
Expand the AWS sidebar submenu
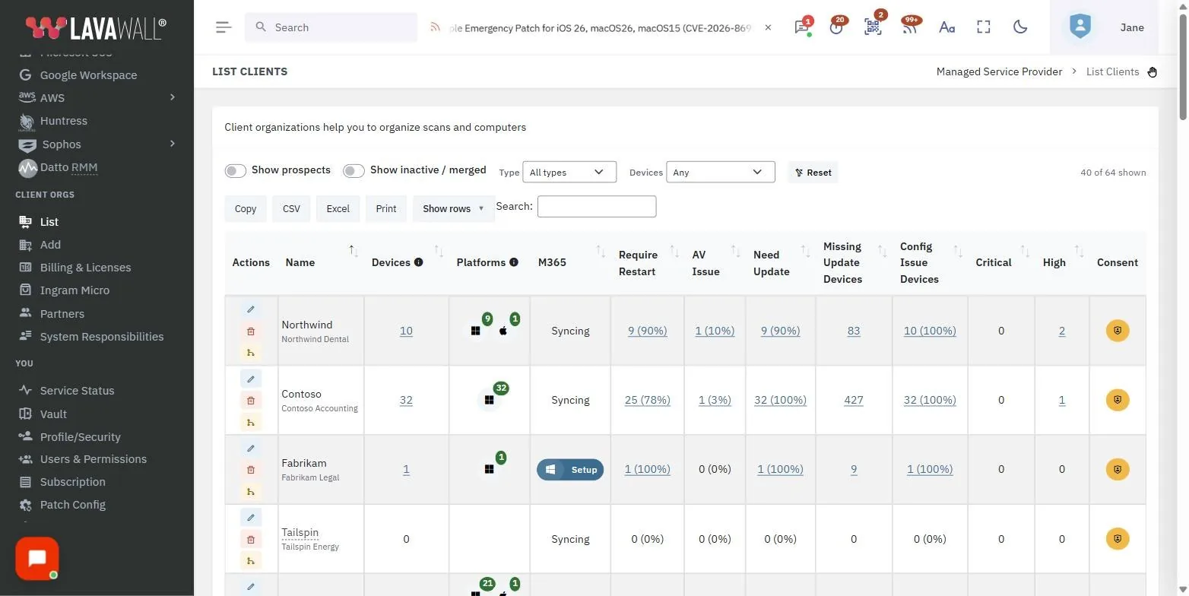[x=172, y=97]
